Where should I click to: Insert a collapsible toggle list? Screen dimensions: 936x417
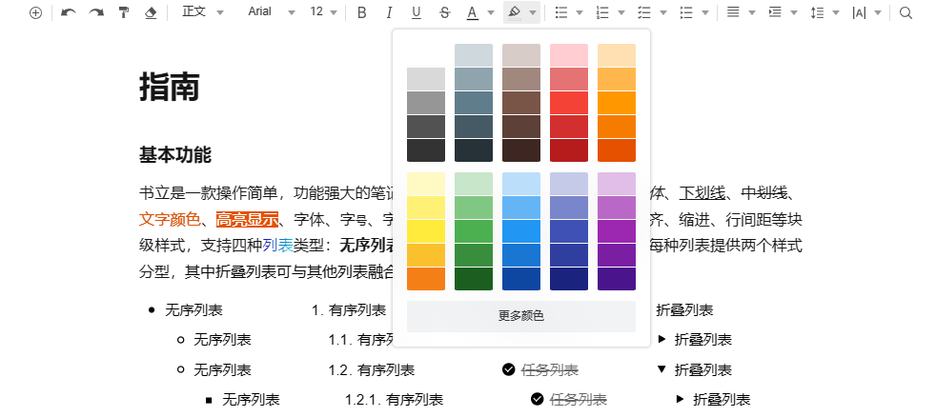pos(686,12)
